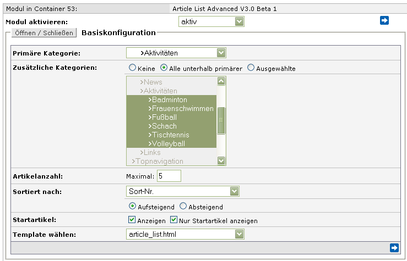Toggle the Anzeigen checkbox
Screen dimensions: 407x261
click(131, 220)
